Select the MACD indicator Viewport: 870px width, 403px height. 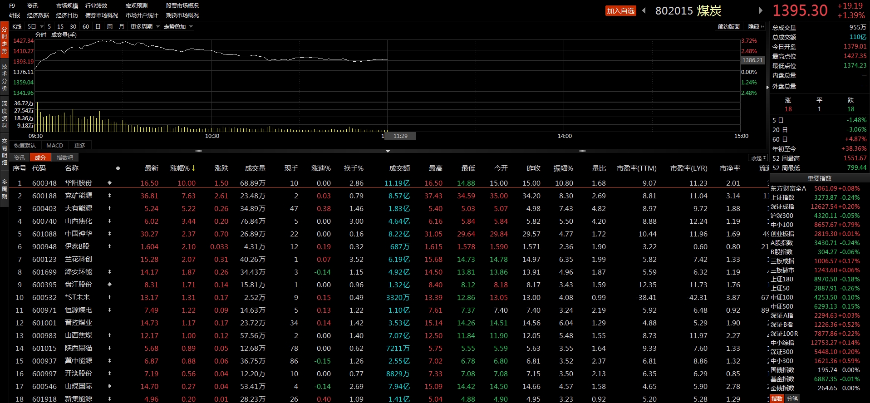55,145
